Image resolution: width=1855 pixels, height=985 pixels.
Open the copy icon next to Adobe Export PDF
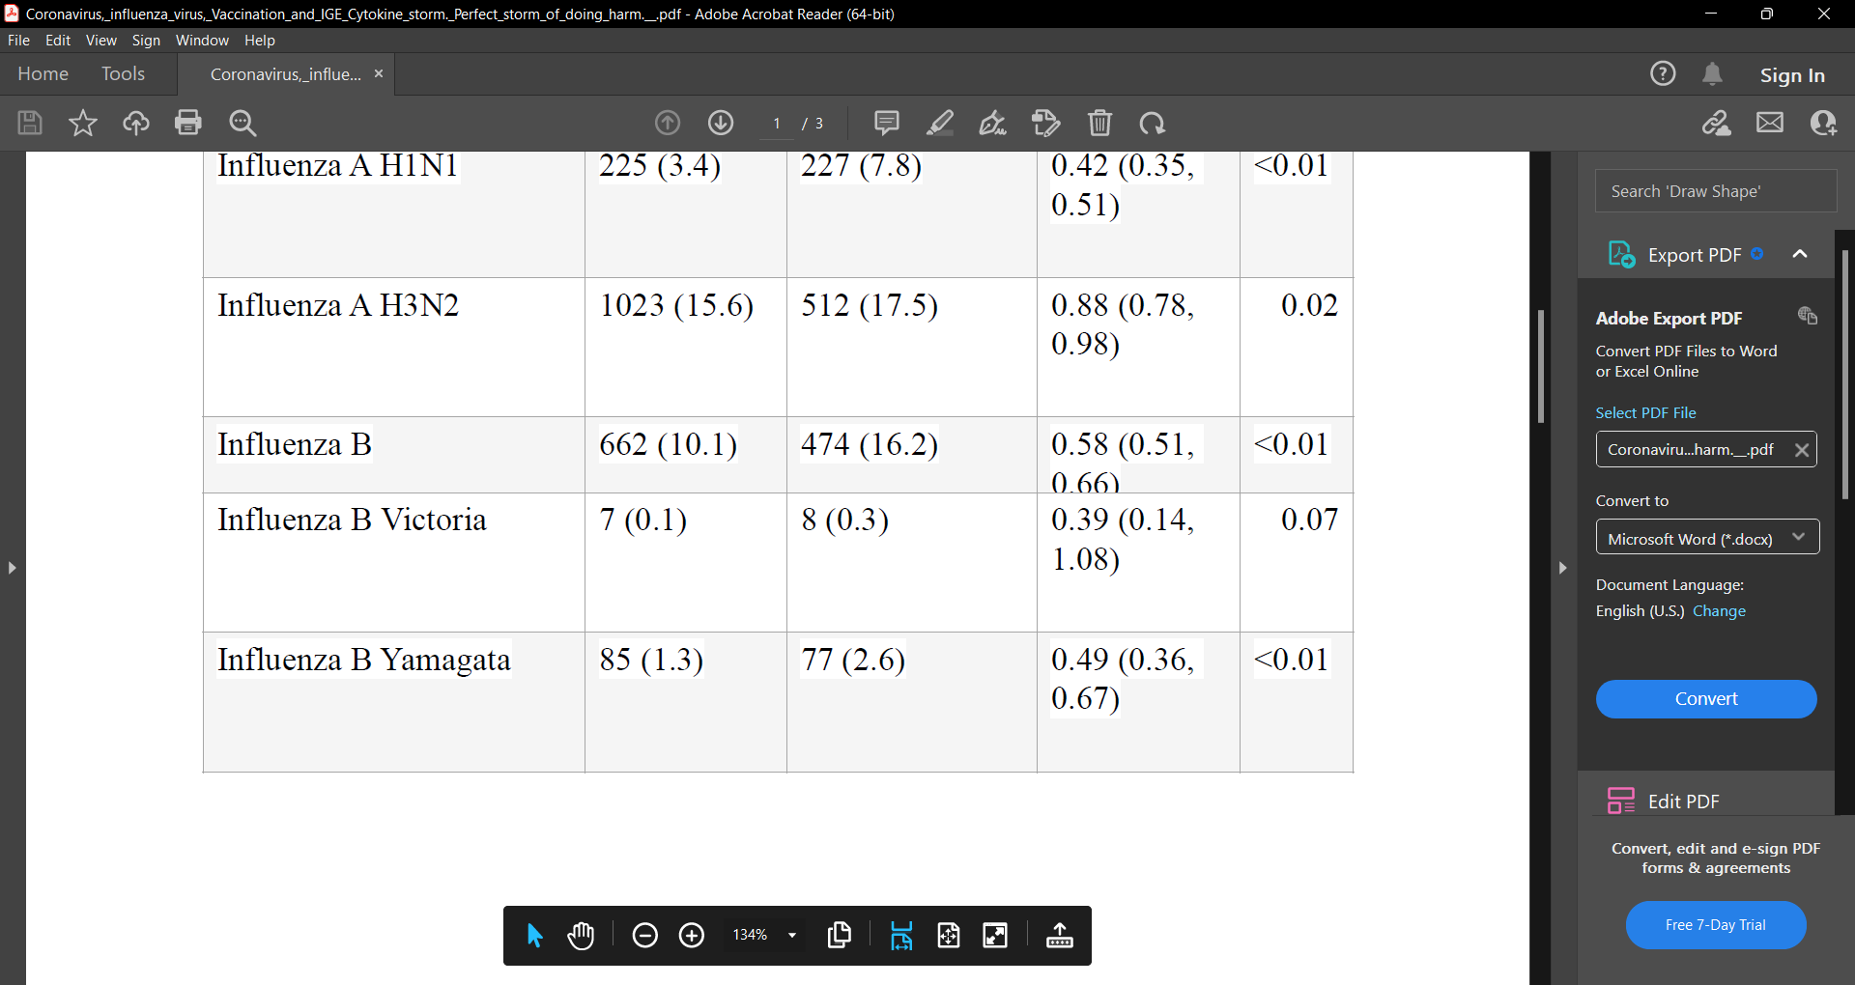[1808, 316]
